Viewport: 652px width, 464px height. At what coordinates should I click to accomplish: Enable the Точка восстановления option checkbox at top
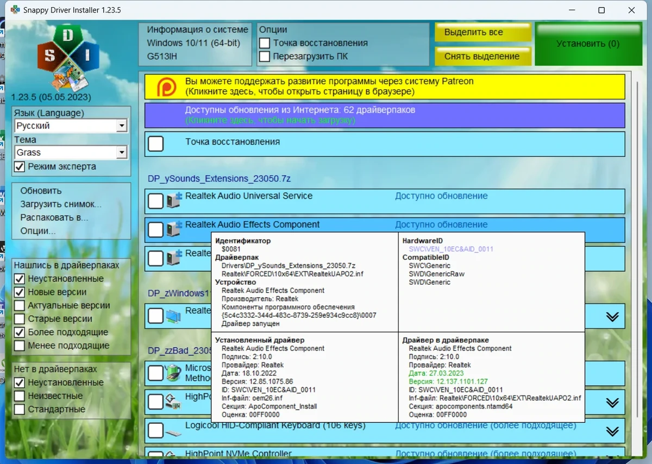[x=265, y=43]
